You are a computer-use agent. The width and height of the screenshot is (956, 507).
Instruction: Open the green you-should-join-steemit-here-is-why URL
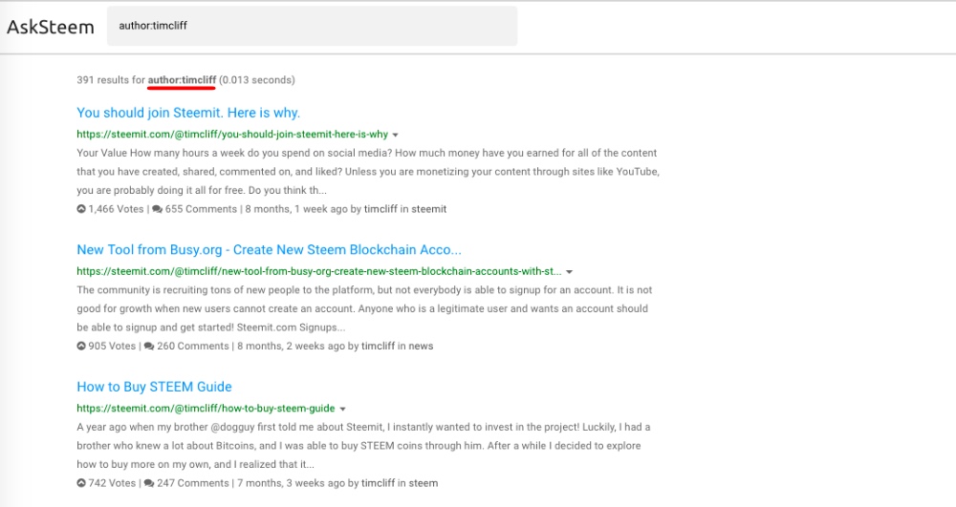232,134
